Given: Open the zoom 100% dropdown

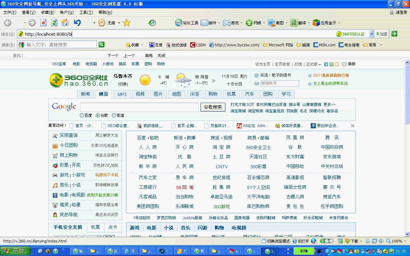Looking at the screenshot, I should 405,241.
